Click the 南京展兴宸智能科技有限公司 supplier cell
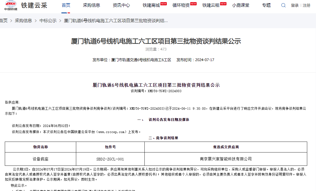The width and height of the screenshot is (316, 191). click(226, 159)
